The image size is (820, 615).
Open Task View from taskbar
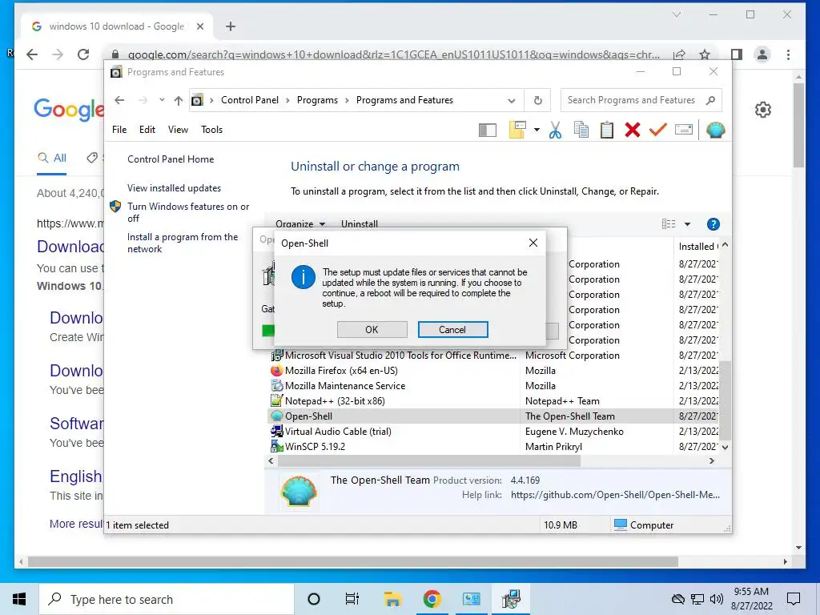pos(352,599)
